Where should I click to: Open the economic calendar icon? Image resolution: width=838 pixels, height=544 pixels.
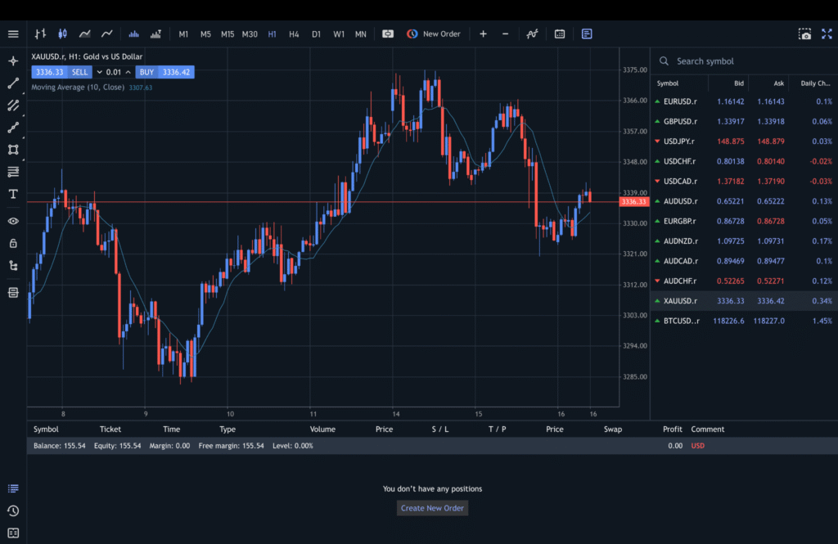click(560, 34)
